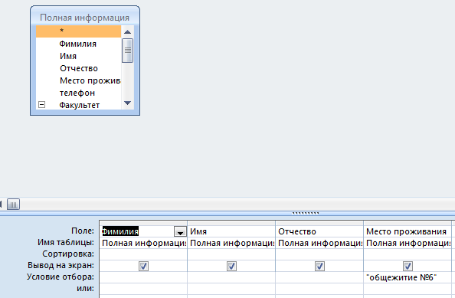Click table name cell under Отчество
This screenshot has height=298, width=455.
click(319, 243)
